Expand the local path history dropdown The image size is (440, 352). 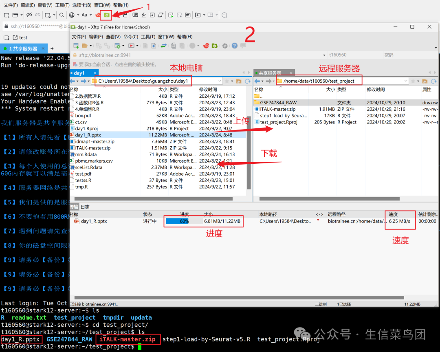coord(220,81)
